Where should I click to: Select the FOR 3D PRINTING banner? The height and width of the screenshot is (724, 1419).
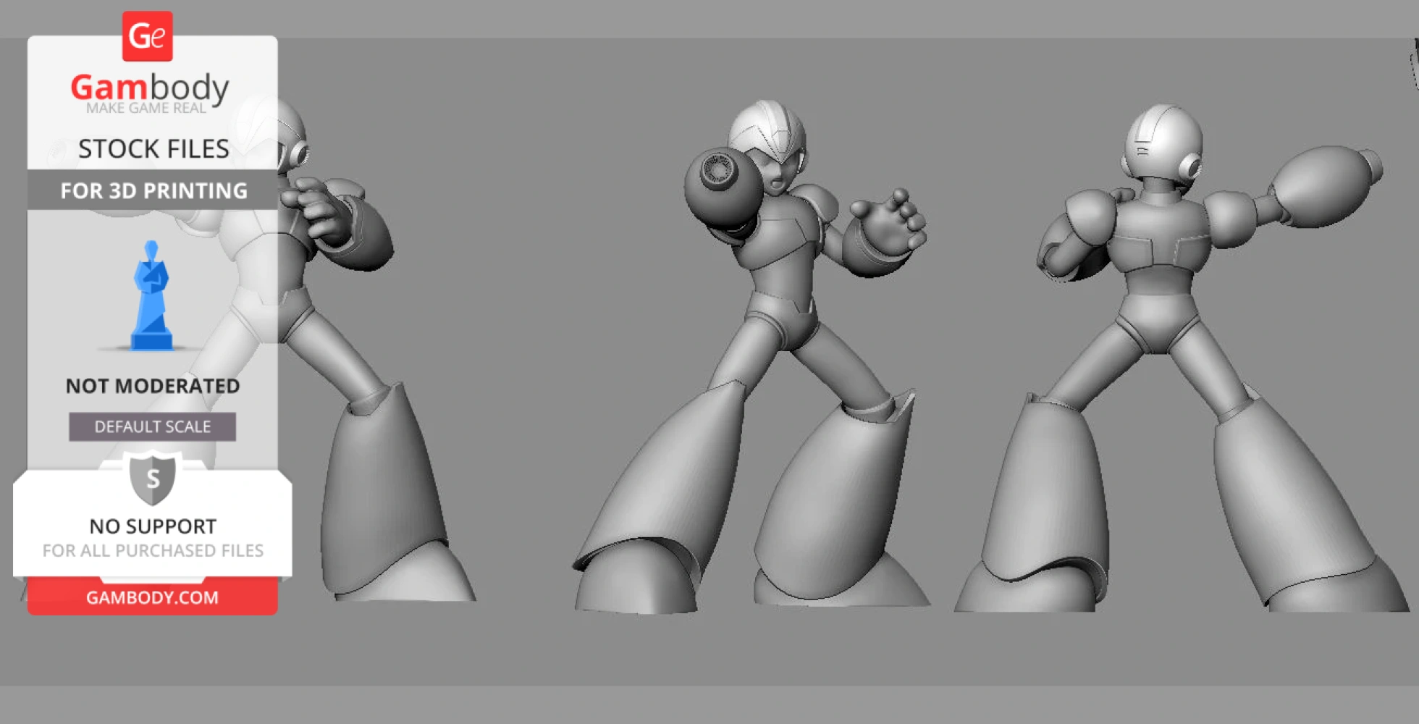(x=153, y=190)
